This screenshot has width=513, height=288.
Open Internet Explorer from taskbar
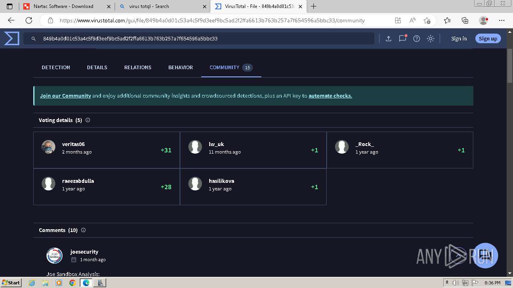pyautogui.click(x=32, y=283)
